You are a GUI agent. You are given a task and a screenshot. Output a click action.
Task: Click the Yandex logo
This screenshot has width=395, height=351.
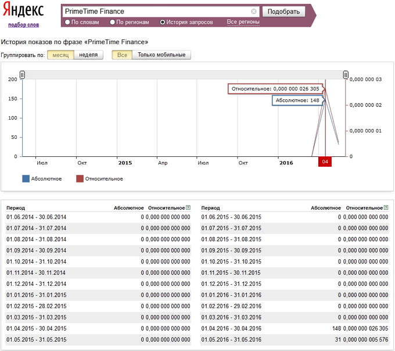23,10
